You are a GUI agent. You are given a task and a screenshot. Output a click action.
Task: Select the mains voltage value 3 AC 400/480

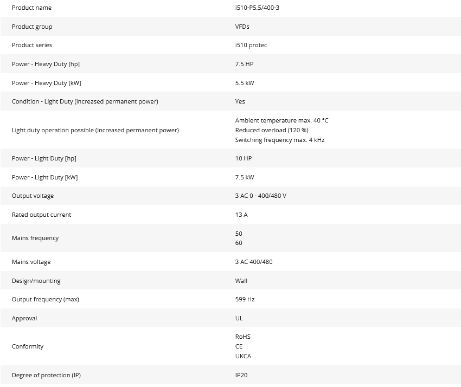coord(254,262)
